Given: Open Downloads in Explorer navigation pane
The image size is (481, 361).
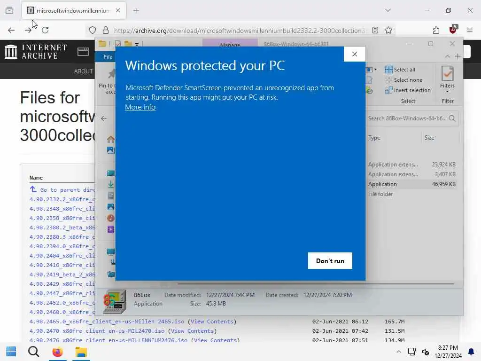Looking at the screenshot, I should click(111, 184).
